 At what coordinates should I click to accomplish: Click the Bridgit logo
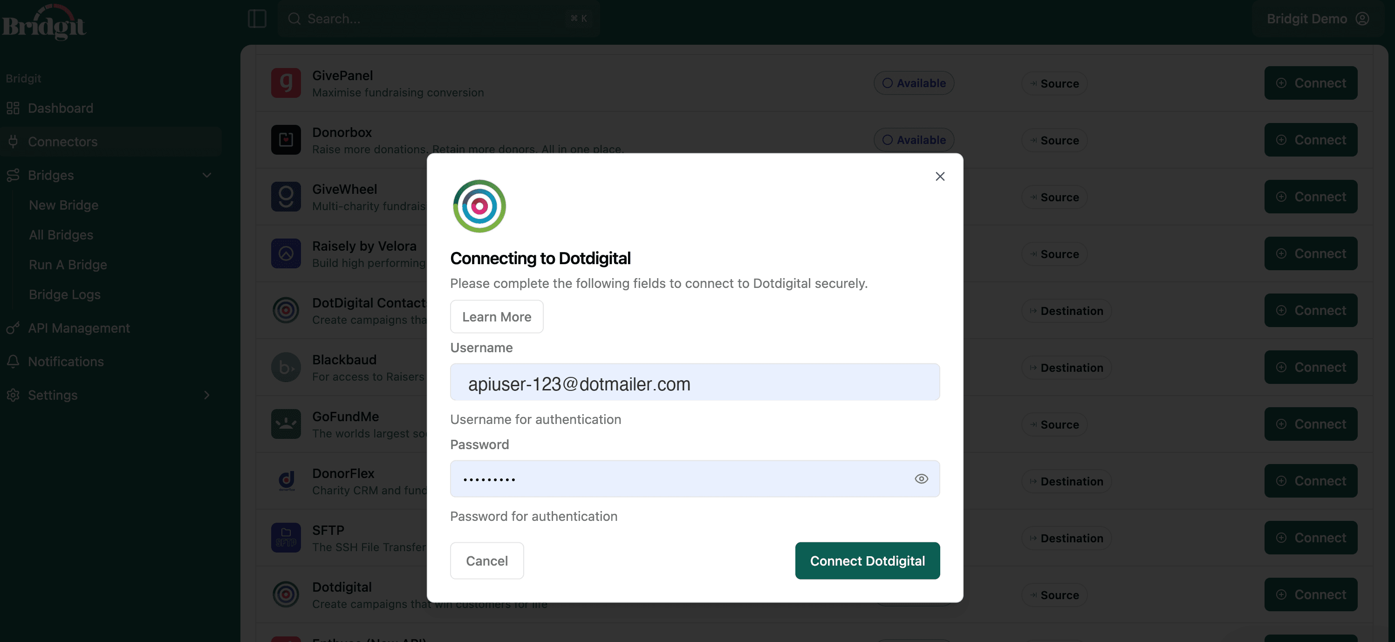(x=43, y=21)
